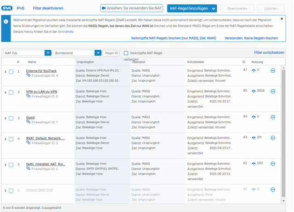Select checkbox for #NAT_Default_Network rule
Screen dimensions: 294x212
(11, 139)
